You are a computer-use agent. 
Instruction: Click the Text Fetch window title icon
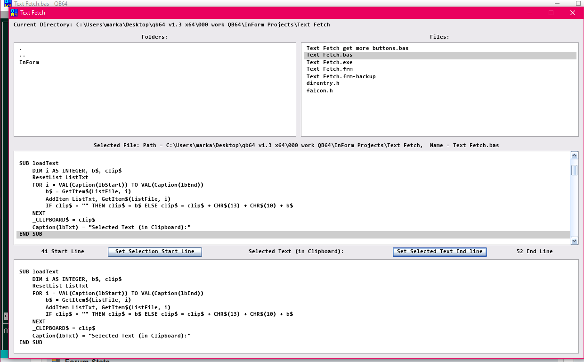14,13
